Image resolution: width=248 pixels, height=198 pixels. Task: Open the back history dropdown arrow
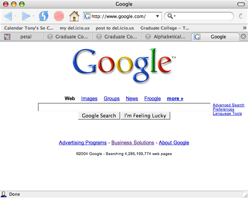click(x=15, y=16)
